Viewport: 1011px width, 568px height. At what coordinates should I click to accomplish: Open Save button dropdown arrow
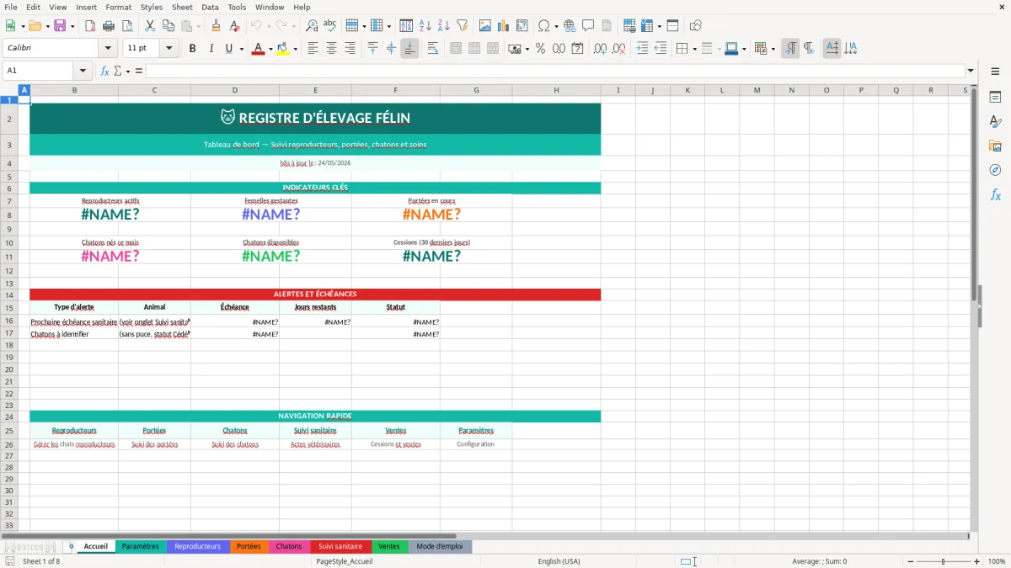point(72,26)
